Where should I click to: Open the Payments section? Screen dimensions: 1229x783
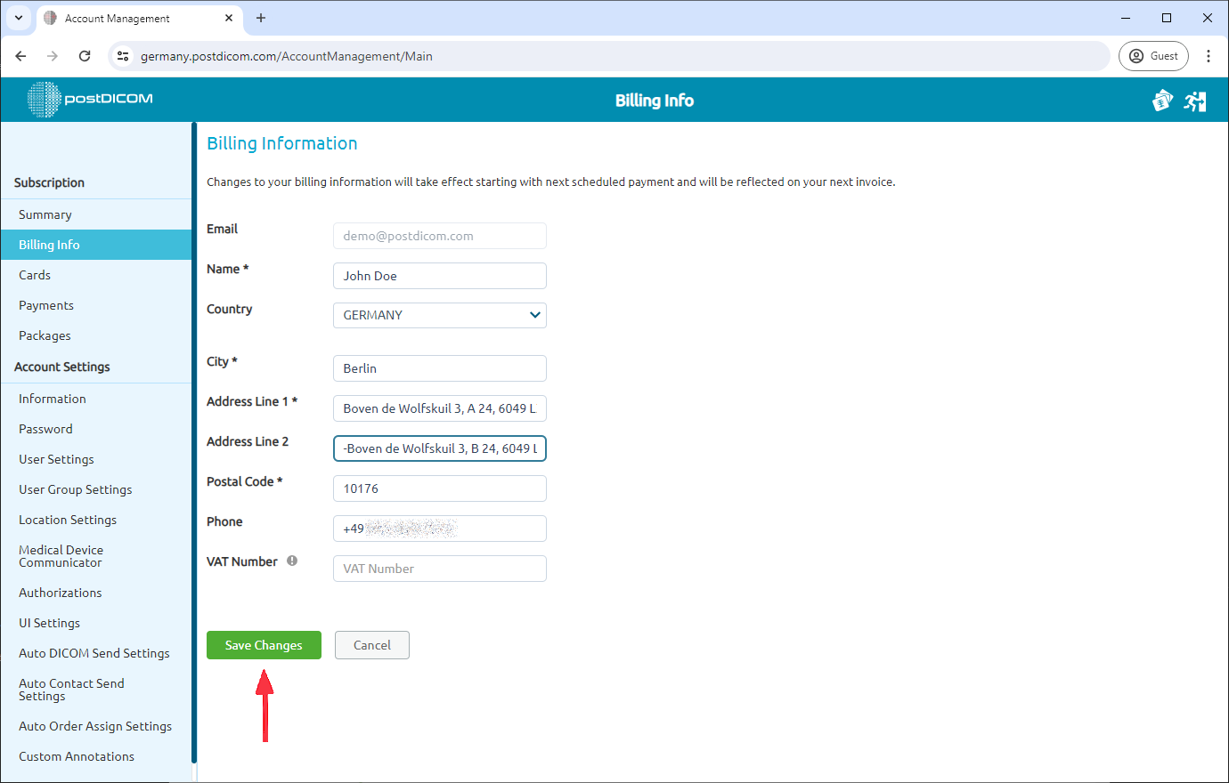[45, 304]
